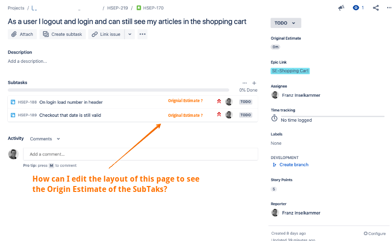Click 'No time logged' text
The width and height of the screenshot is (392, 241).
pos(296,120)
